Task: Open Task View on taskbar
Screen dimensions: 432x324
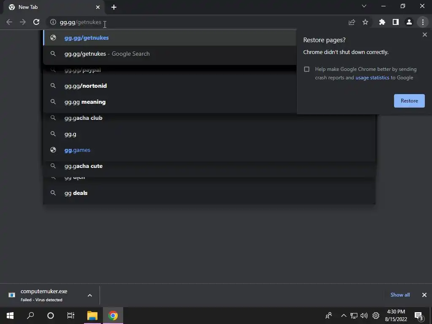Action: pyautogui.click(x=71, y=316)
